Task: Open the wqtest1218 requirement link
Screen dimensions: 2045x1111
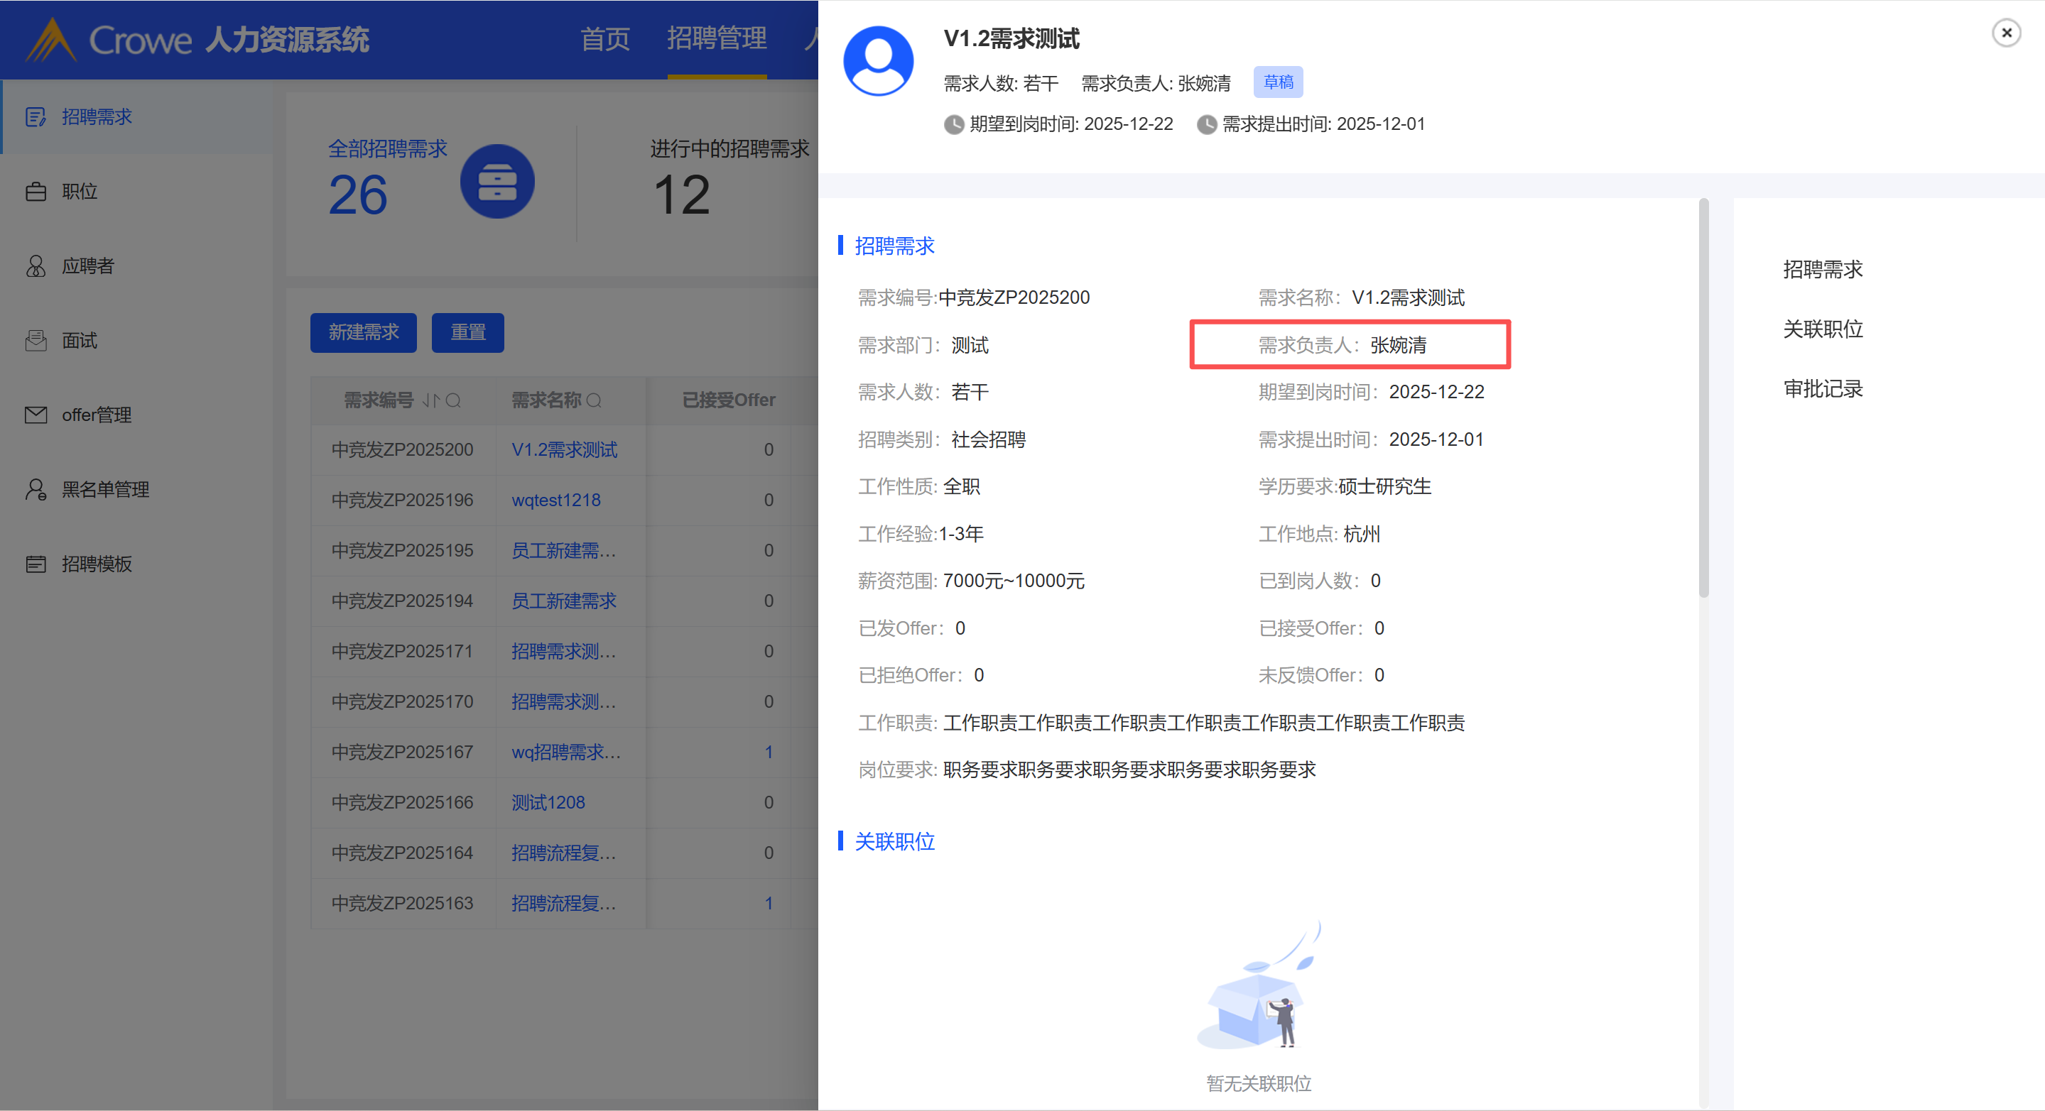Action: coord(555,500)
